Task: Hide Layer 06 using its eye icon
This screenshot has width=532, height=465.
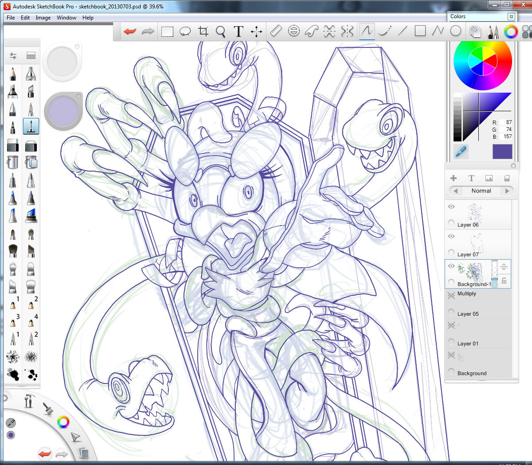Action: pyautogui.click(x=451, y=207)
